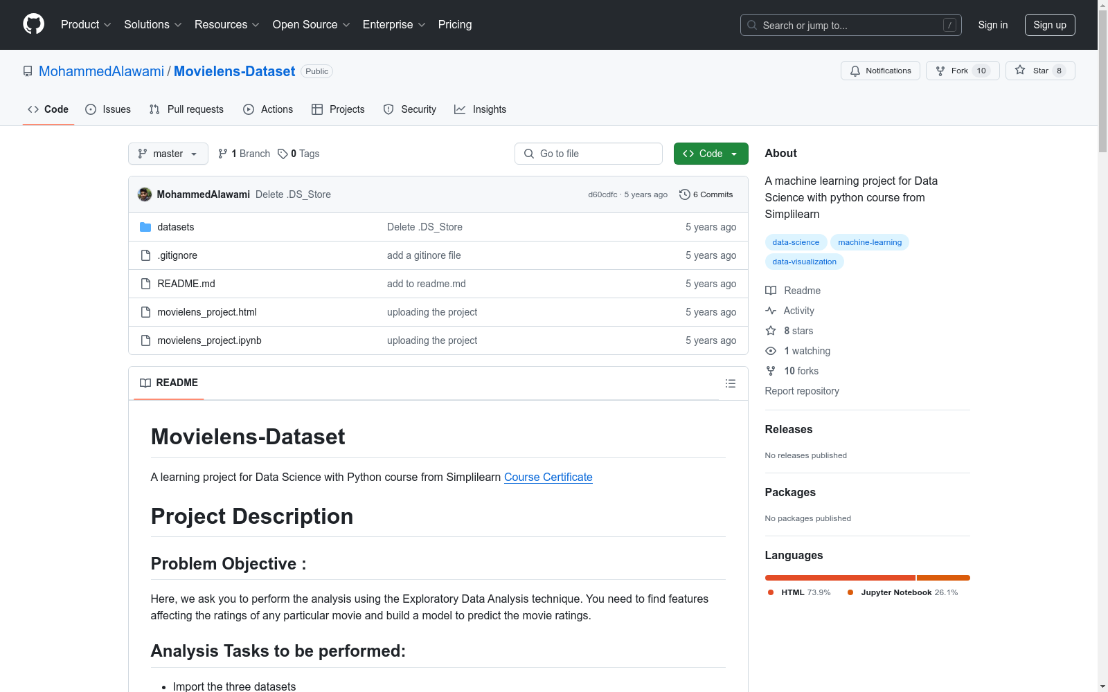
Task: Open the Pricing link in the header
Action: tap(455, 25)
